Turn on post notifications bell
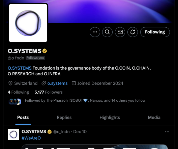This screenshot has height=149, width=178. pos(132,32)
